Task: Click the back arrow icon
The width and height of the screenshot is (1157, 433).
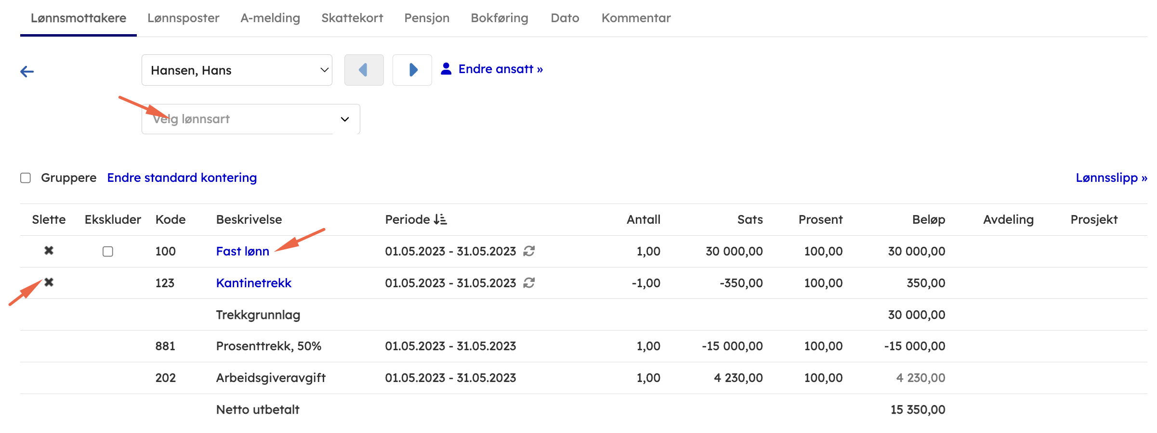Action: click(27, 72)
